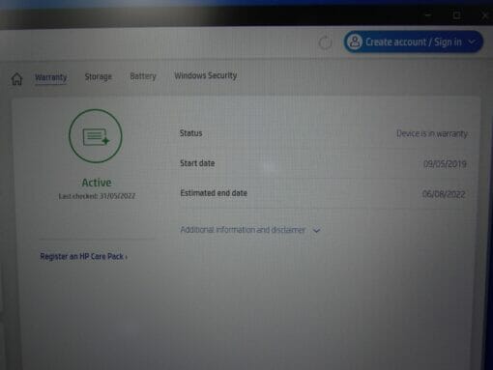
Task: Go to the Home icon
Action: pyautogui.click(x=16, y=78)
